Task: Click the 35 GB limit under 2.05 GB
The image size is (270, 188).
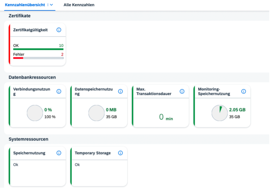Action: (x=234, y=117)
